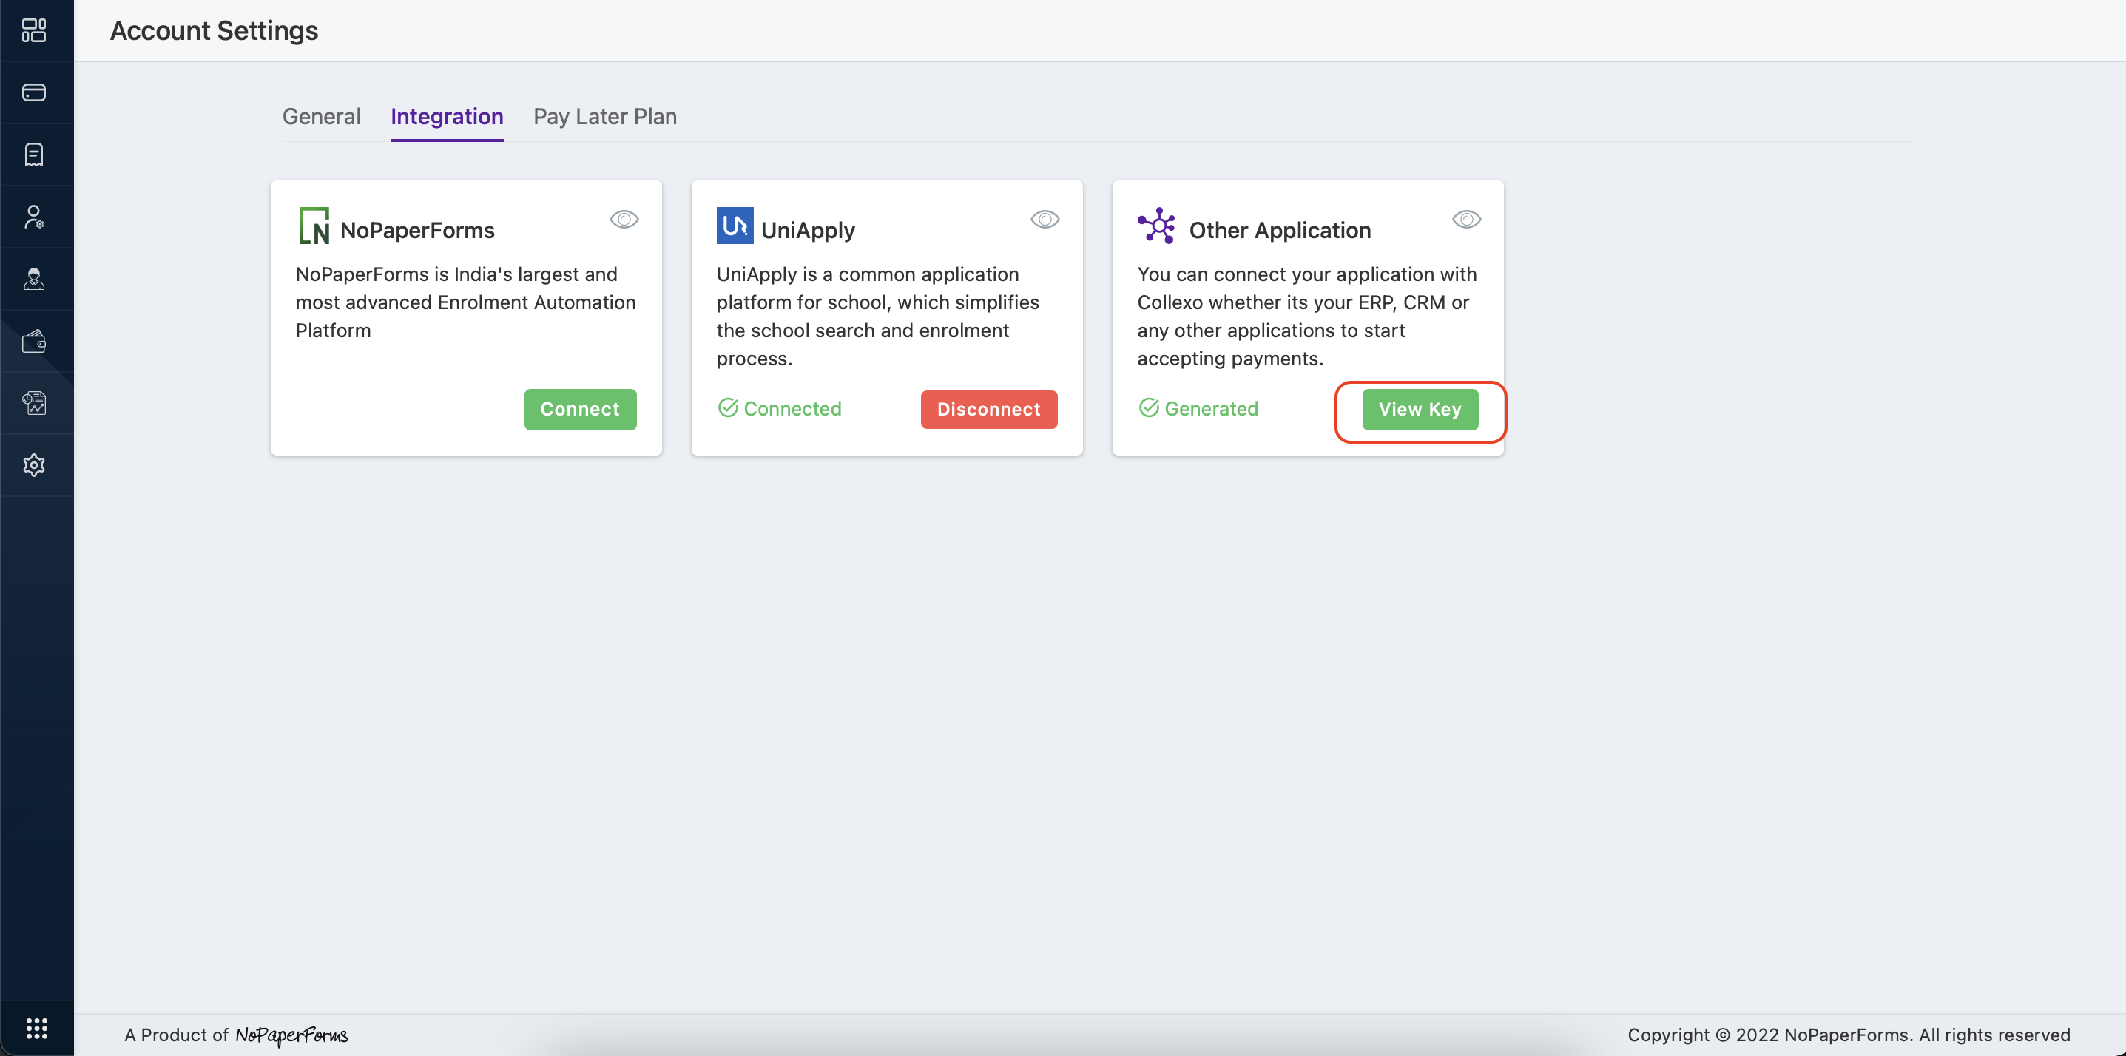Open the reports chart icon in sidebar
Screen dimensions: 2126x1056
click(34, 402)
